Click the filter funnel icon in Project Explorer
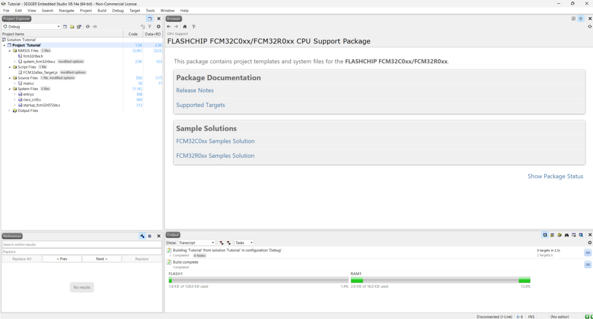Screen dimensions: 593x319 click(x=150, y=26)
